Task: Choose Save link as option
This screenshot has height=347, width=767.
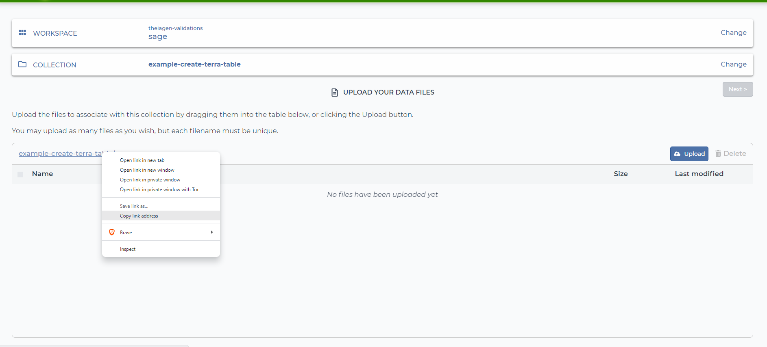Action: coord(134,206)
